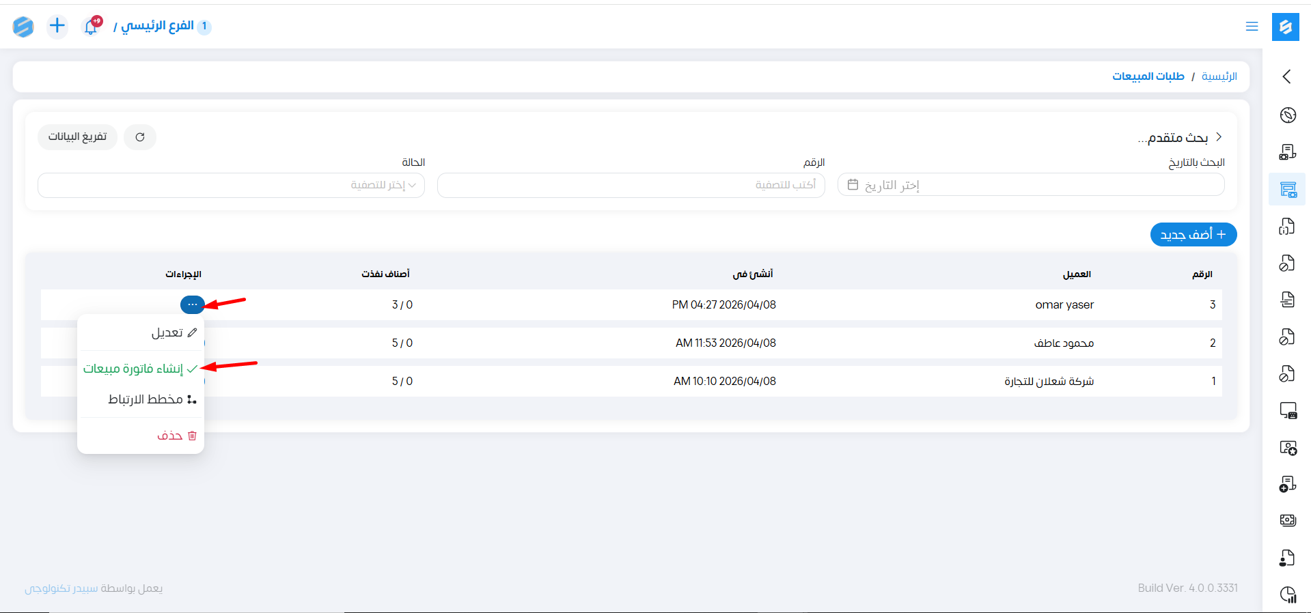1311x613 pixels.
Task: Click the cash money sidebar icon
Action: [x=1288, y=521]
